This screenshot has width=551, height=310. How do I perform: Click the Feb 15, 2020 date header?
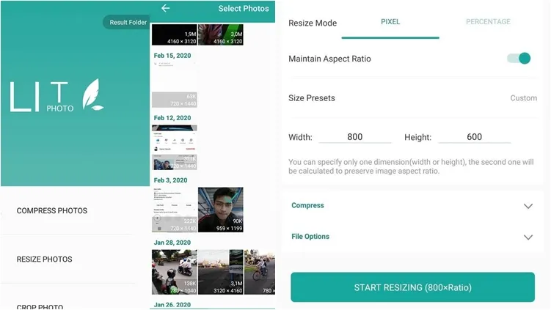pos(172,56)
